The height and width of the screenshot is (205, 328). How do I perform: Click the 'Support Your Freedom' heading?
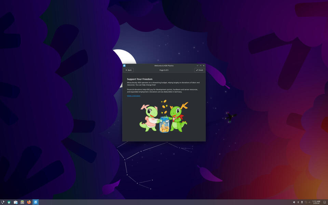pos(140,79)
